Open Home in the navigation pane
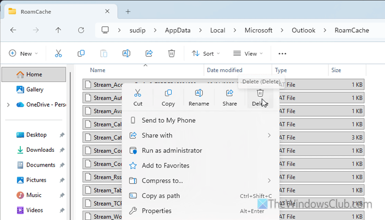Viewport: 385px width, 220px height. pos(34,74)
